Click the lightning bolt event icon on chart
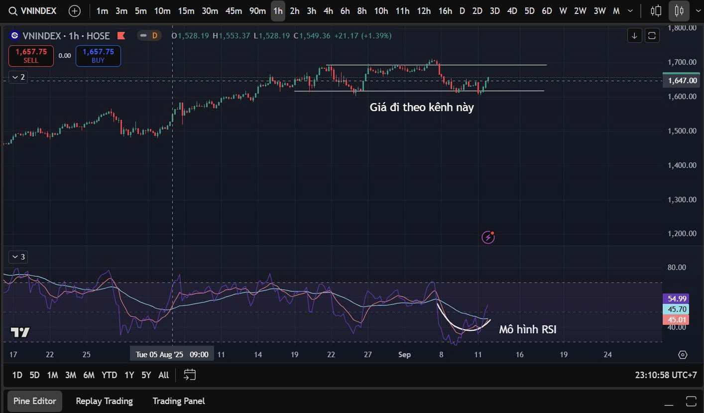This screenshot has width=704, height=413. click(x=488, y=237)
